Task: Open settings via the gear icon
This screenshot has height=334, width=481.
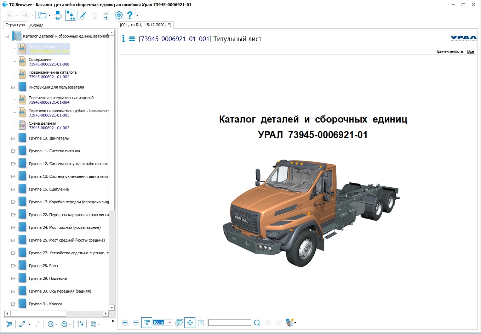Action: tap(119, 15)
